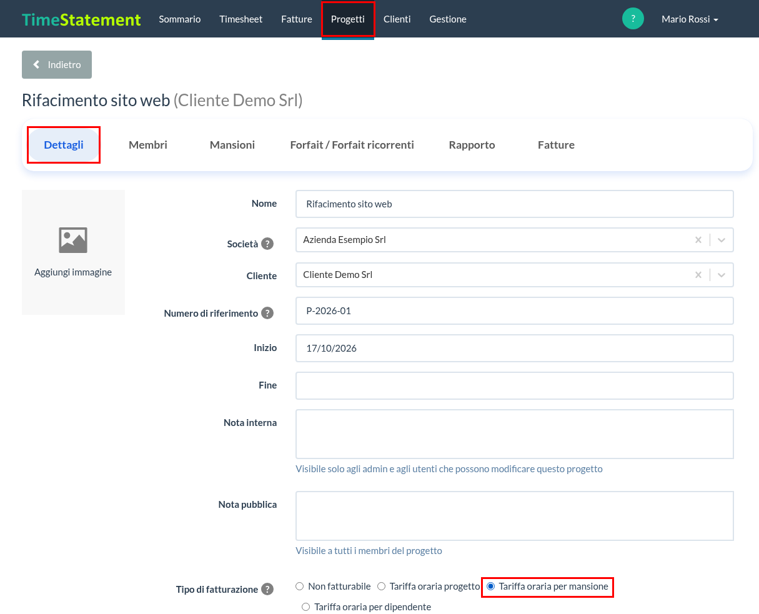Click into the Nome input field
The height and width of the screenshot is (614, 759).
pyautogui.click(x=515, y=204)
